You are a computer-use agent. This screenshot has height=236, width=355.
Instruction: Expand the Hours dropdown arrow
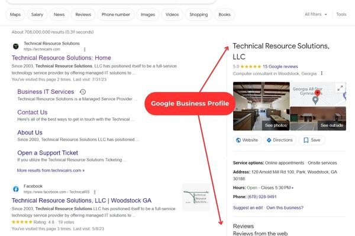[x=292, y=188]
